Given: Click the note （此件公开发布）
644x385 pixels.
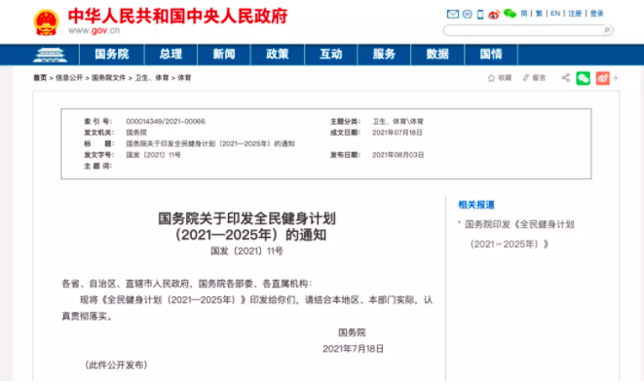Looking at the screenshot, I should (116, 365).
